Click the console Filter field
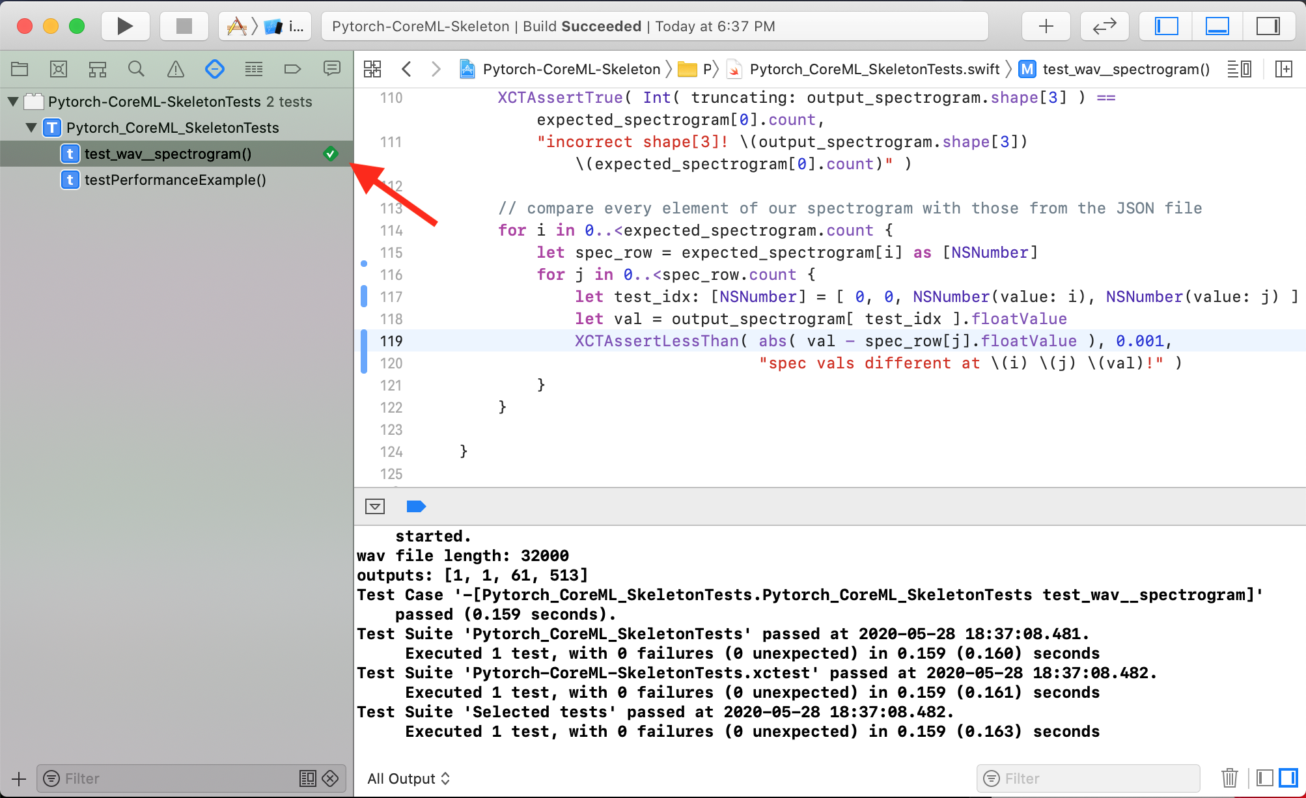Viewport: 1306px width, 798px height. tap(1089, 778)
